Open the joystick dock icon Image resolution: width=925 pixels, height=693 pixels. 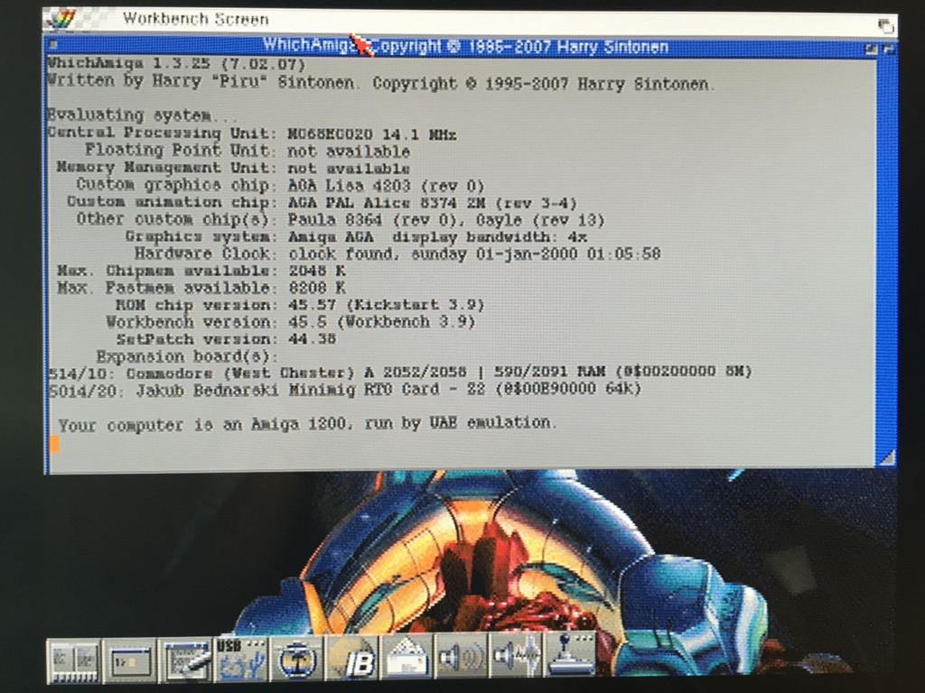pos(571,654)
